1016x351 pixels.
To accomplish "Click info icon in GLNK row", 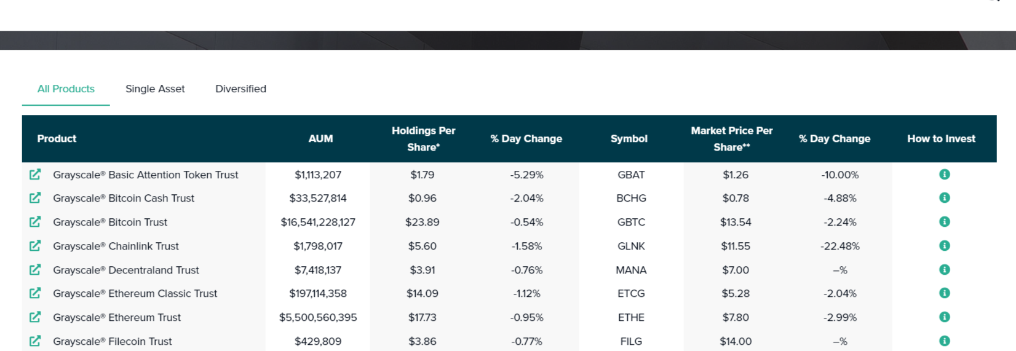I will pos(945,246).
